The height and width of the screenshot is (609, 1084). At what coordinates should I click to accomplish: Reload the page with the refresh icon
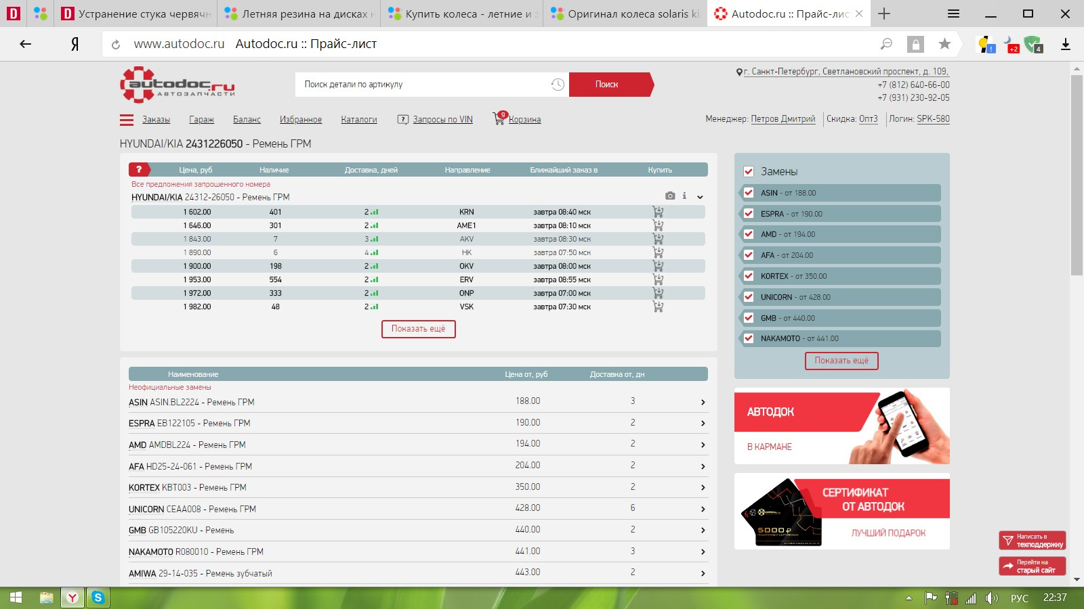pyautogui.click(x=116, y=45)
